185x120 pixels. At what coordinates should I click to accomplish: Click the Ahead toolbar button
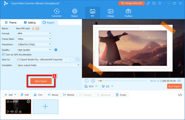[x=53, y=95]
